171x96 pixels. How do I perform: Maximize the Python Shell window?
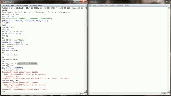point(79,1)
